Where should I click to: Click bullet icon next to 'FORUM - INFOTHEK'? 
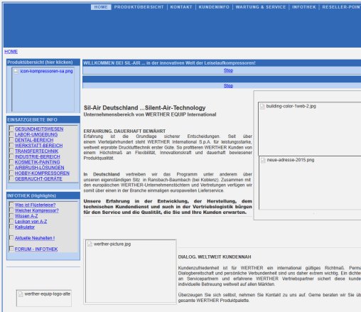click(11, 249)
